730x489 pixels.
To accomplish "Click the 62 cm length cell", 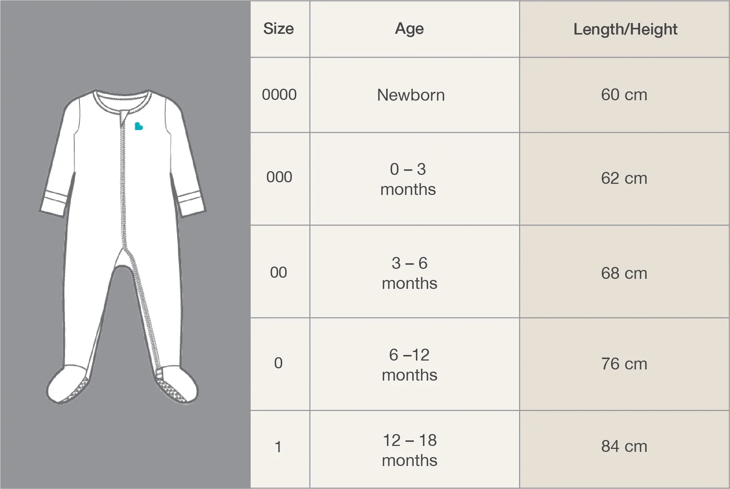I will [625, 179].
